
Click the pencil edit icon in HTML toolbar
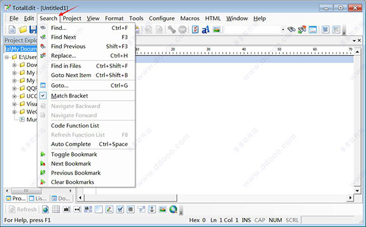109,209
